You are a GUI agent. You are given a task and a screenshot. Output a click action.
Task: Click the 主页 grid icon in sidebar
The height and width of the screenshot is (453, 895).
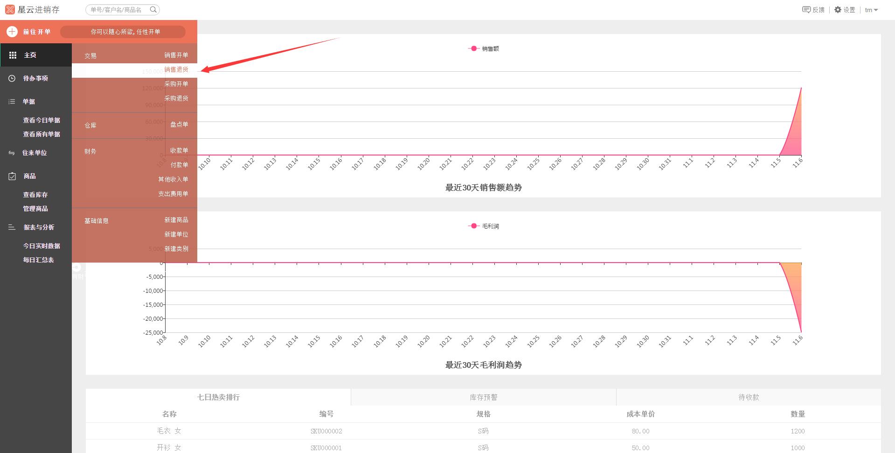13,55
